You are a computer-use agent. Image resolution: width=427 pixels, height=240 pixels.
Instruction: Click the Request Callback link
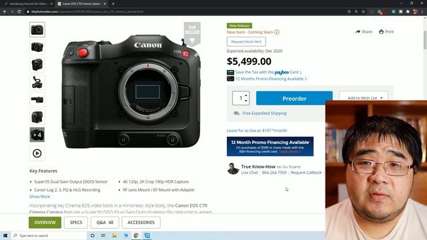pos(306,173)
